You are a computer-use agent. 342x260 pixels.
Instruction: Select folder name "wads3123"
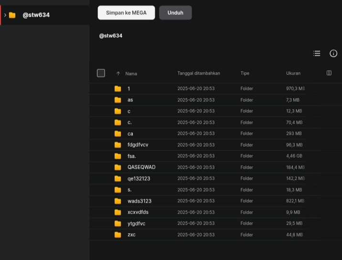click(x=139, y=201)
